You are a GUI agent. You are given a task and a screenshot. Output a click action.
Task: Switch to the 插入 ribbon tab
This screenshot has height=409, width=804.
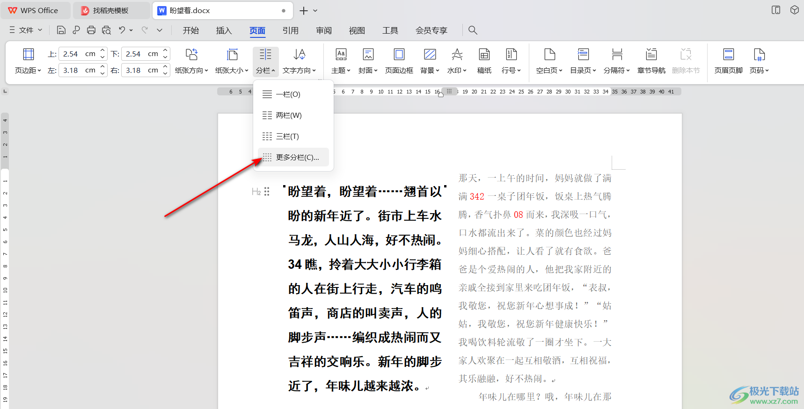click(224, 30)
